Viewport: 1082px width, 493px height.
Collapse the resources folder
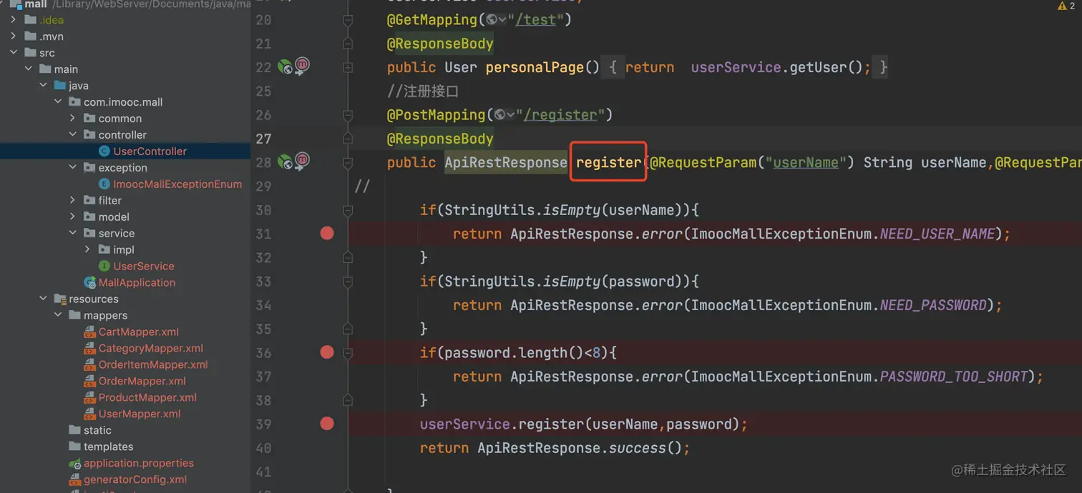43,299
